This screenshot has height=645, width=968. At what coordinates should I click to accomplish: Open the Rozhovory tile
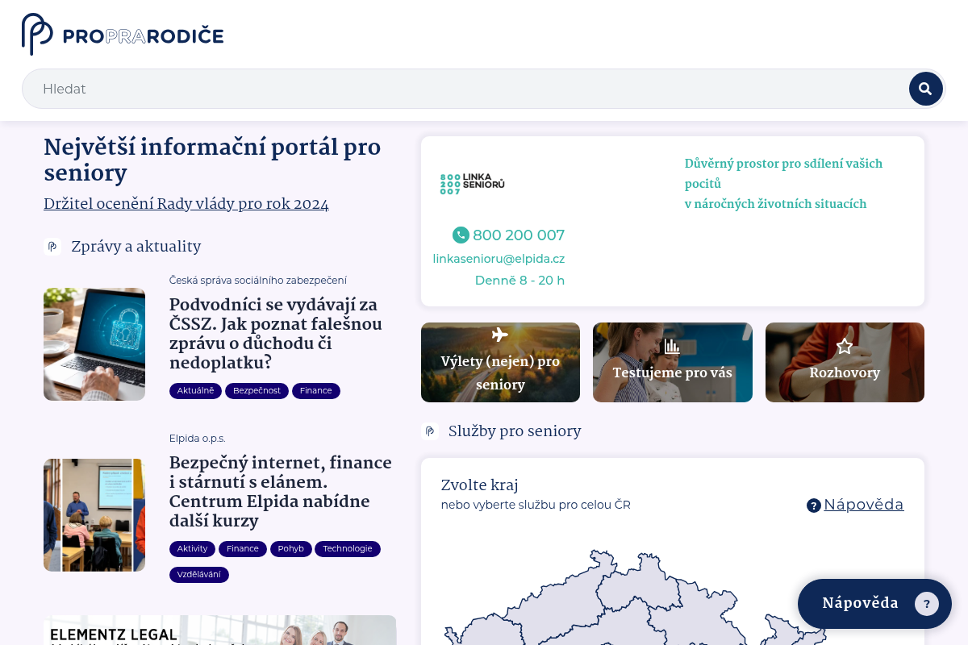click(x=845, y=363)
